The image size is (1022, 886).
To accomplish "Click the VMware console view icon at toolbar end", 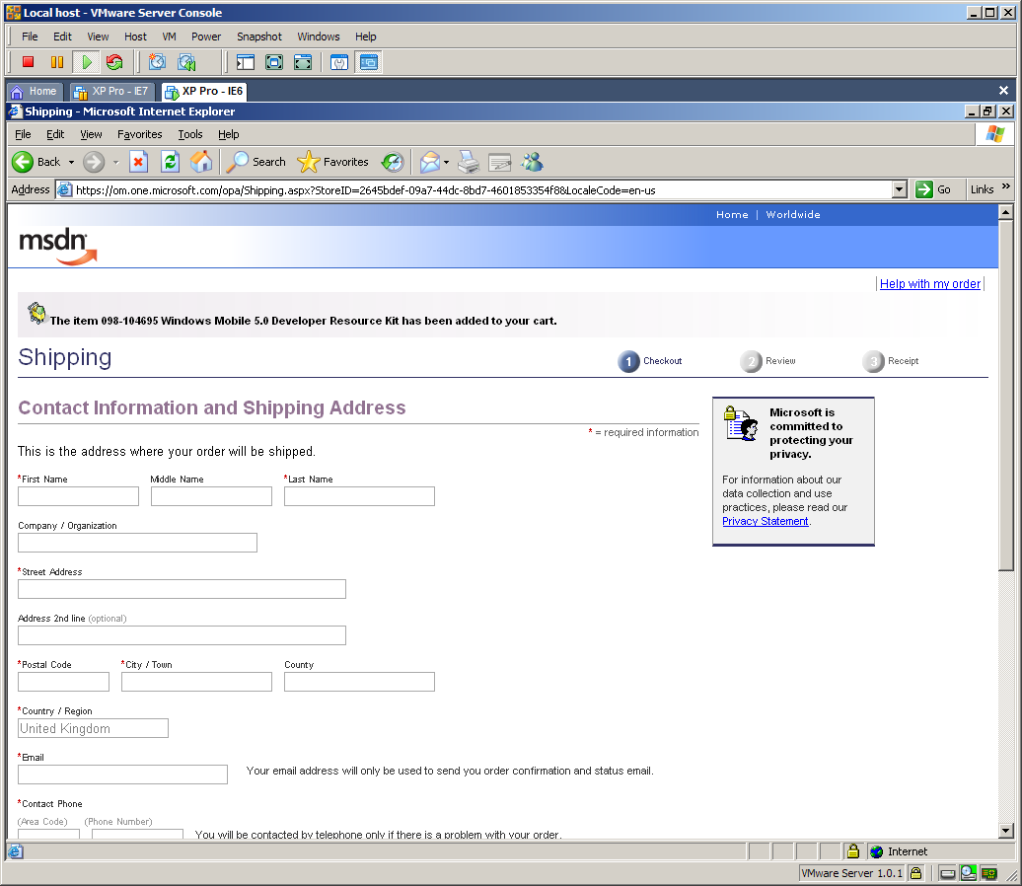I will [x=368, y=62].
